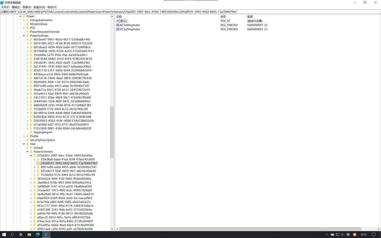Expand the EnergyEstimation key

tap(24, 20)
